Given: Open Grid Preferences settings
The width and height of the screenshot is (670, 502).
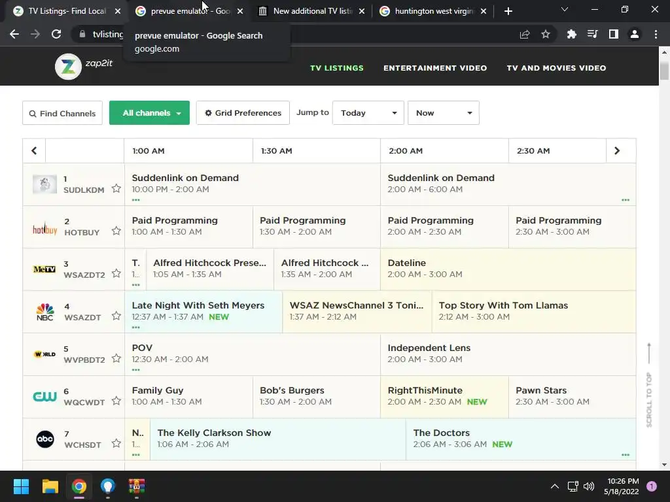Looking at the screenshot, I should click(243, 112).
